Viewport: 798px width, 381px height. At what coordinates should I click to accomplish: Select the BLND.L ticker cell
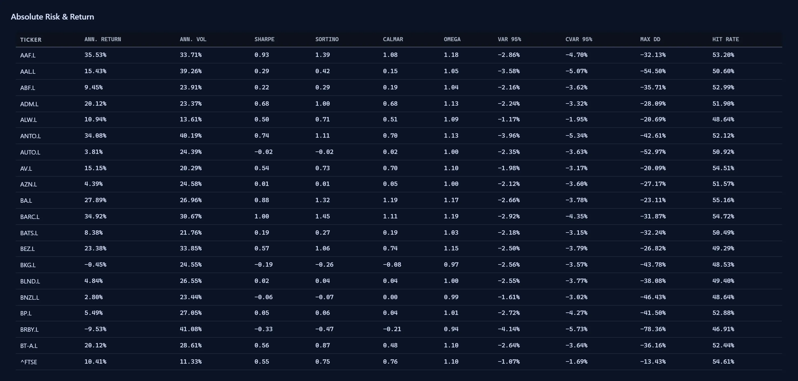tap(30, 282)
